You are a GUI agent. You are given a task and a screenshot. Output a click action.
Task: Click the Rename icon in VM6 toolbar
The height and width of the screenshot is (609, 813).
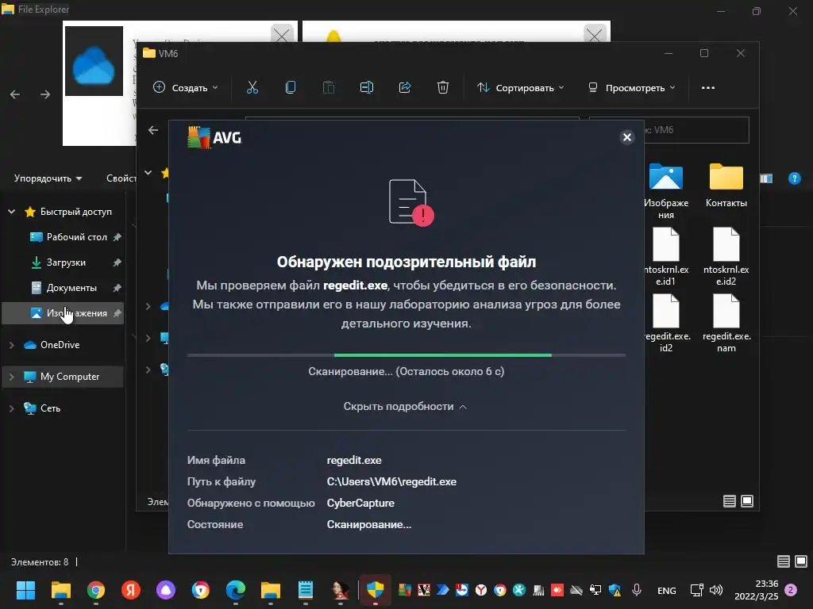pos(367,87)
